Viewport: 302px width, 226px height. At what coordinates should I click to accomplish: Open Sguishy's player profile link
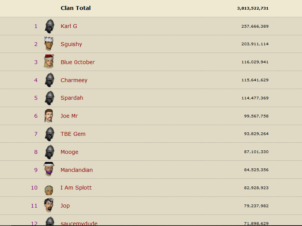71,44
